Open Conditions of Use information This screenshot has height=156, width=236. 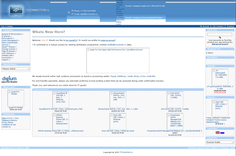tap(9, 125)
